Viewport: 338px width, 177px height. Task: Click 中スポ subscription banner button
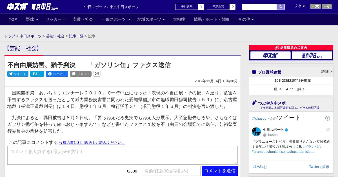[x=270, y=56]
